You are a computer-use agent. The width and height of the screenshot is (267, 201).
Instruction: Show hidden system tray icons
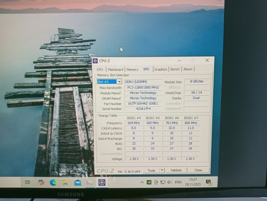pos(142,182)
